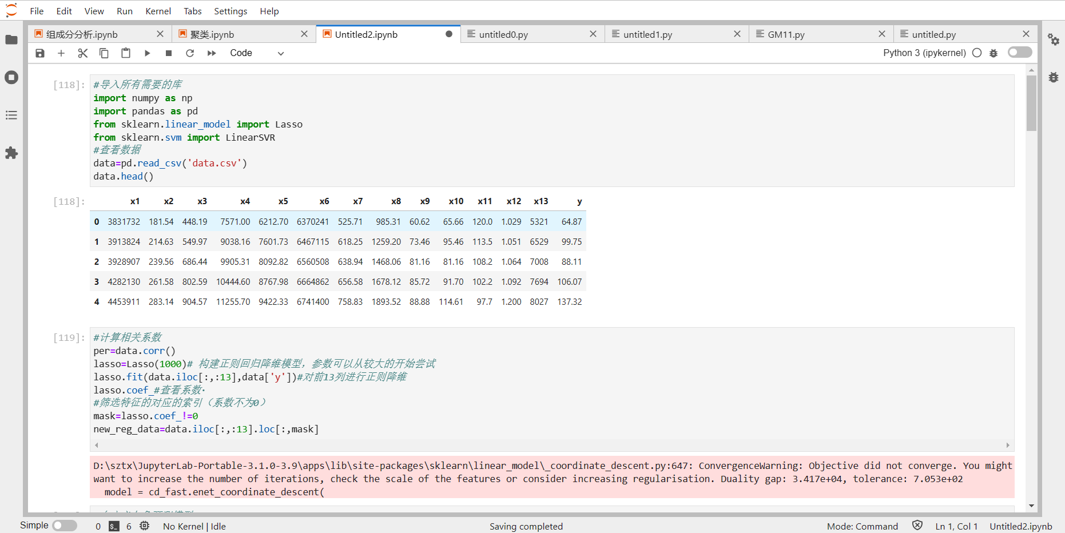Toggle the Simple interface mode switch
This screenshot has width=1065, height=533.
click(x=65, y=526)
